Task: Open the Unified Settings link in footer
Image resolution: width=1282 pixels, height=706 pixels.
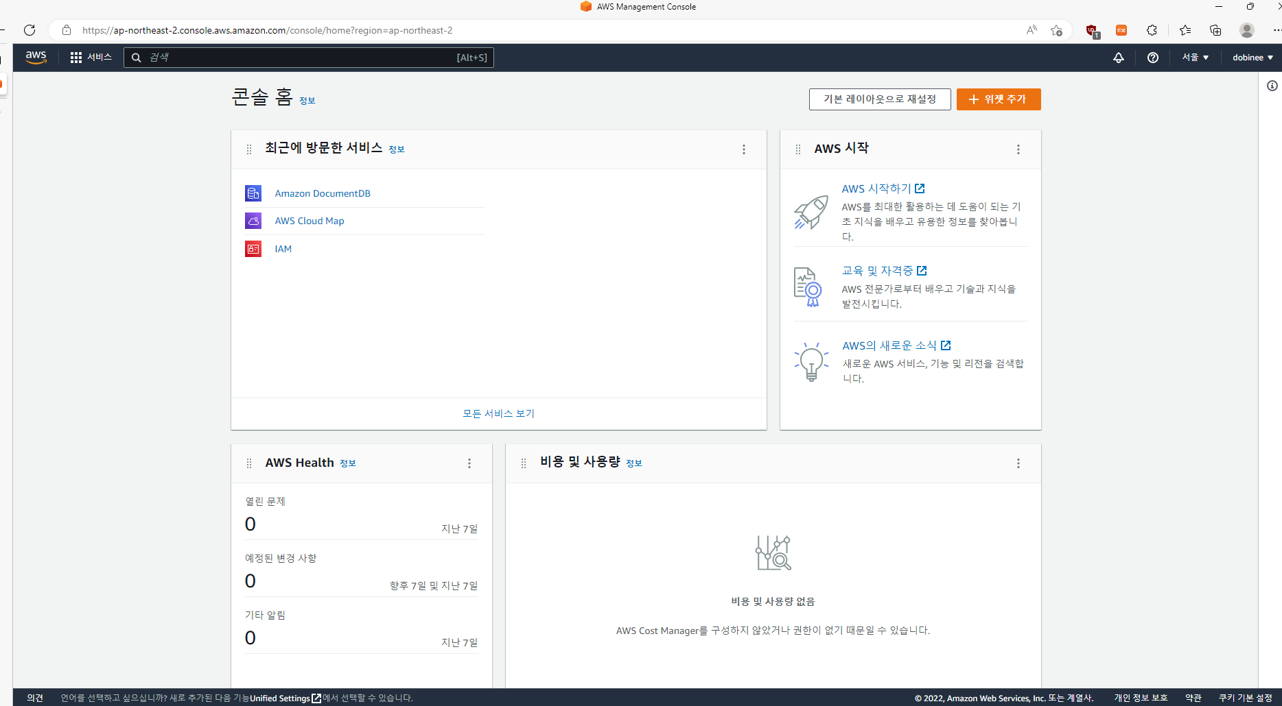Action: tap(285, 698)
